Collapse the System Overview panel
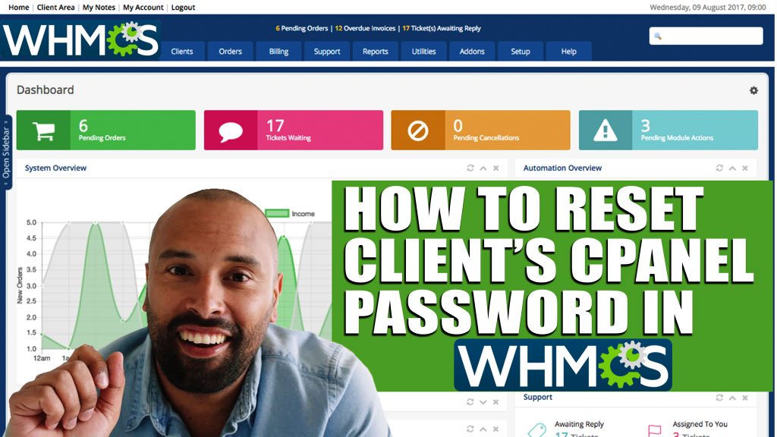The width and height of the screenshot is (777, 437). (x=482, y=168)
